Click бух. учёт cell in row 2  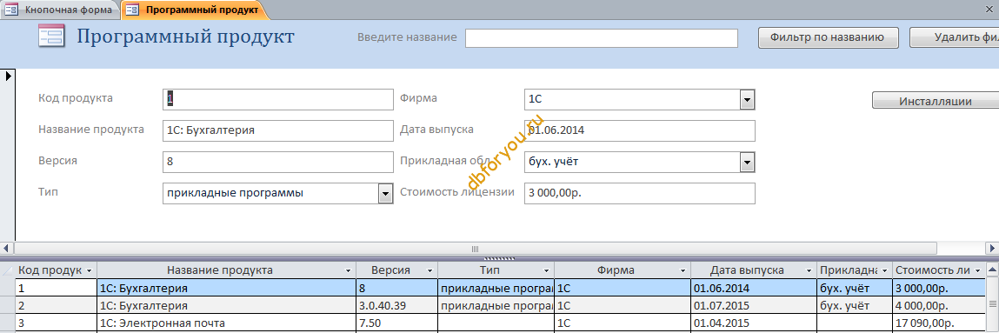pos(855,306)
